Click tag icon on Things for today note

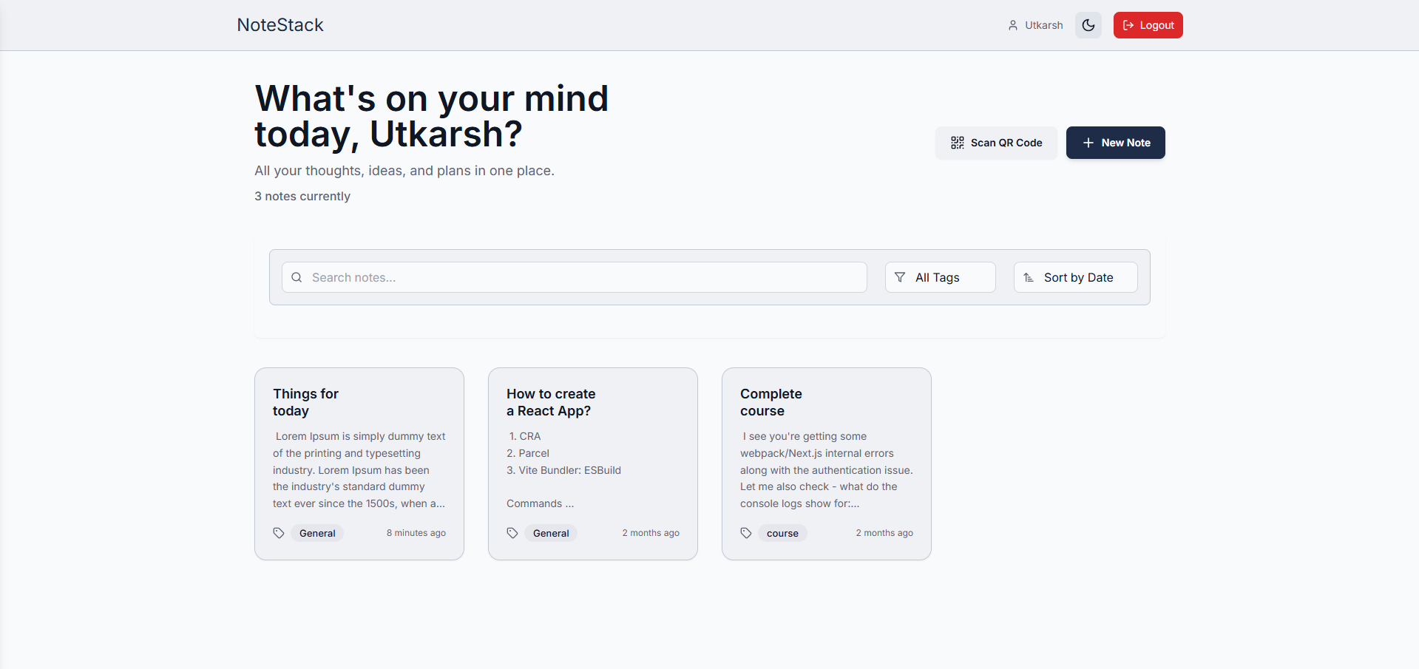[279, 533]
